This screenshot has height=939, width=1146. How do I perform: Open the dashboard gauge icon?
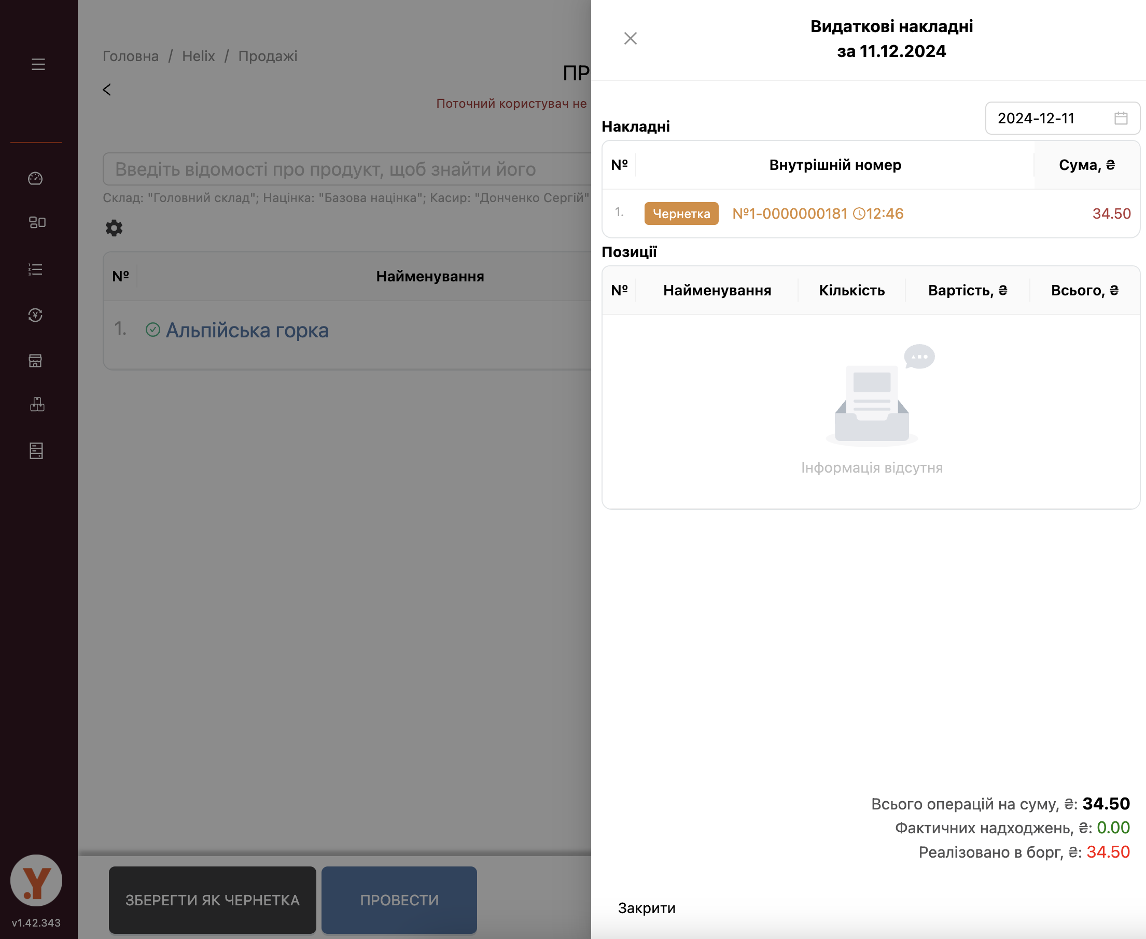pos(36,178)
